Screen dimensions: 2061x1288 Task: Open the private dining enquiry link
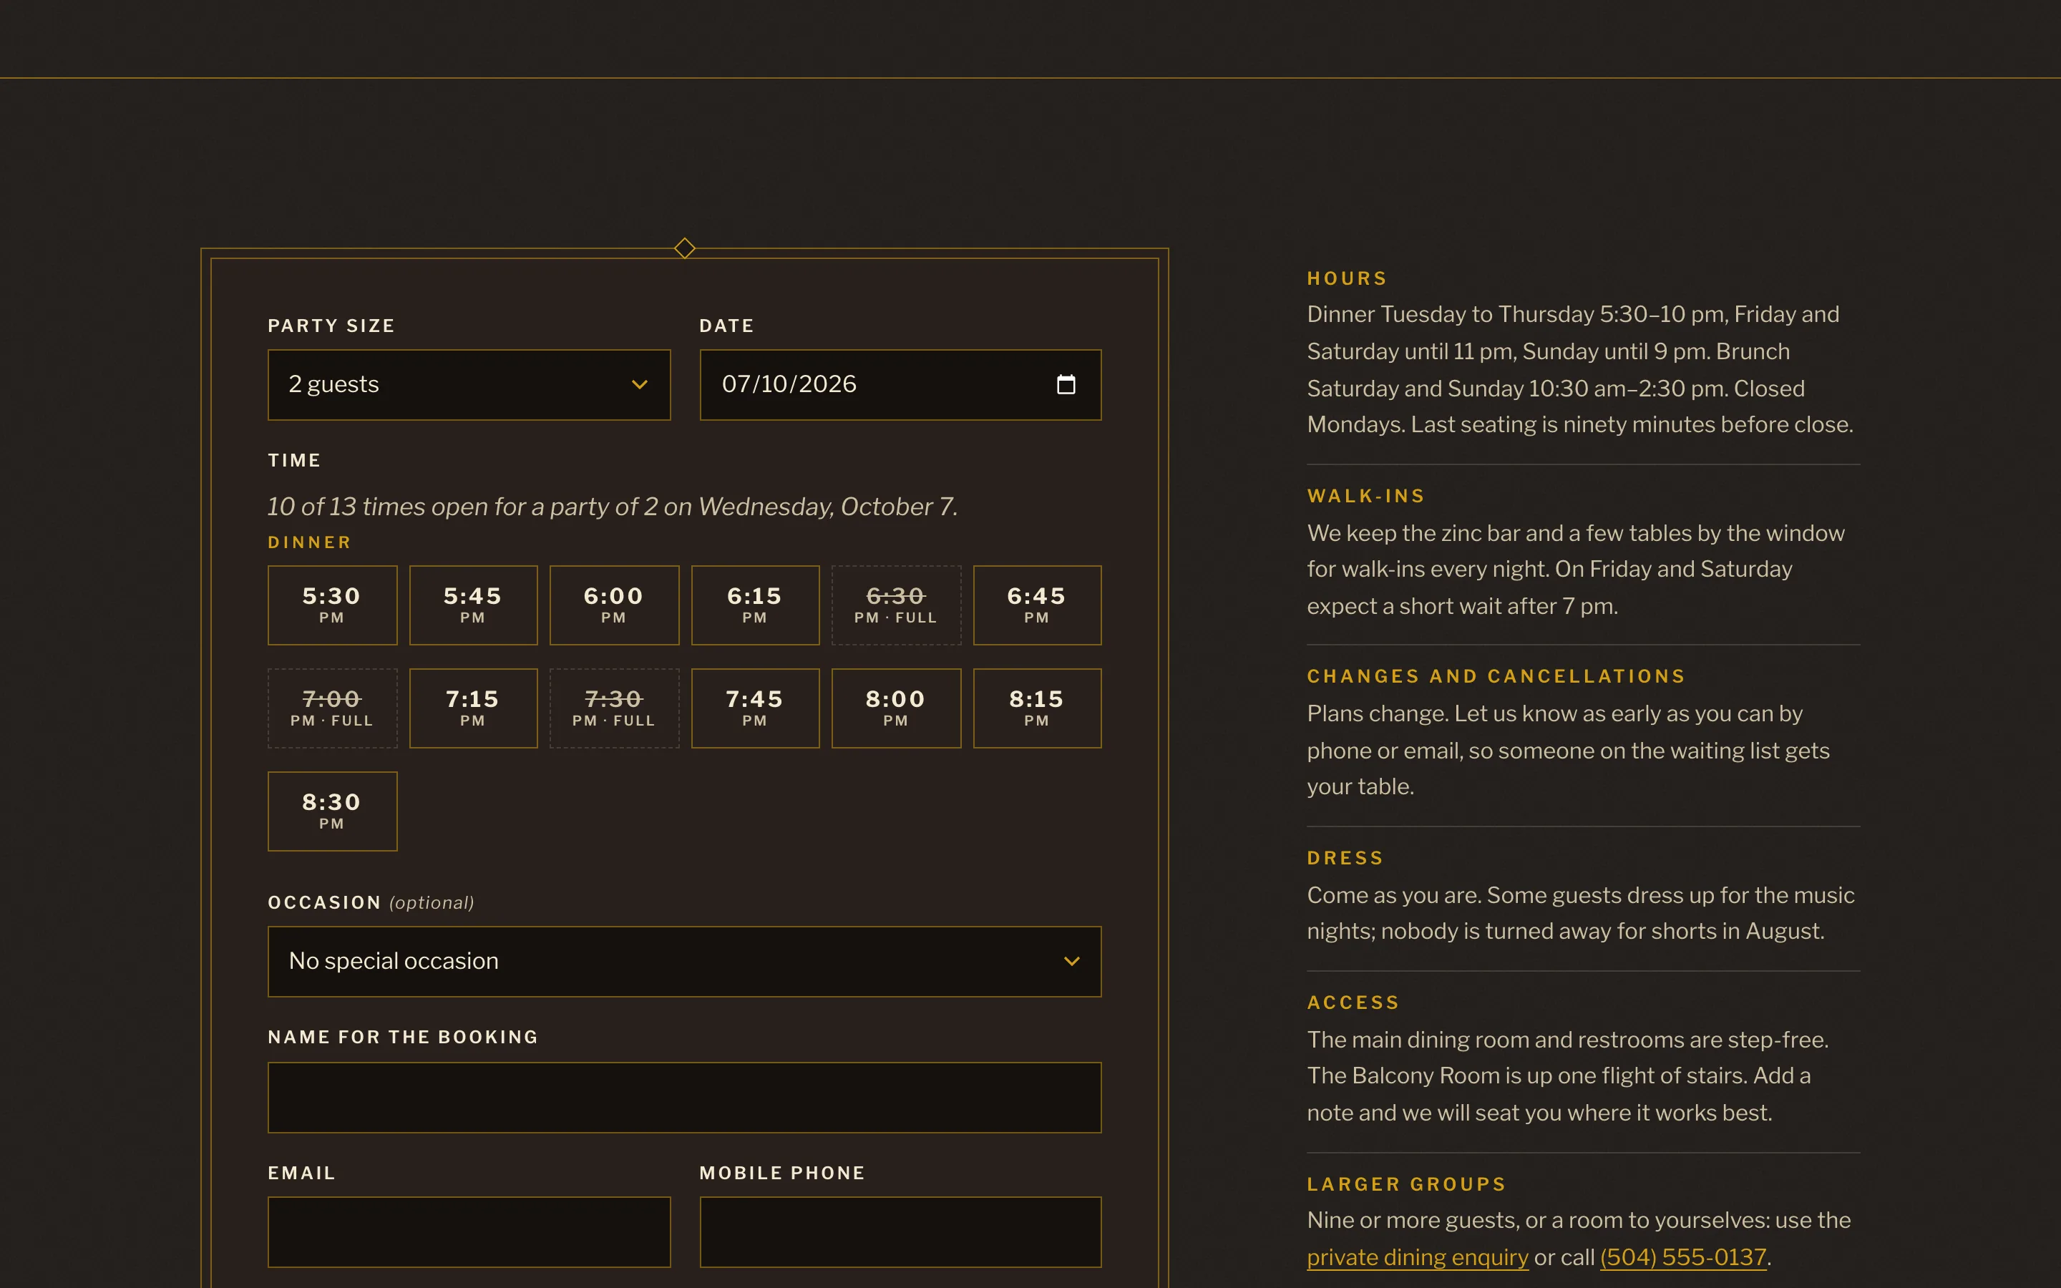click(1417, 1257)
